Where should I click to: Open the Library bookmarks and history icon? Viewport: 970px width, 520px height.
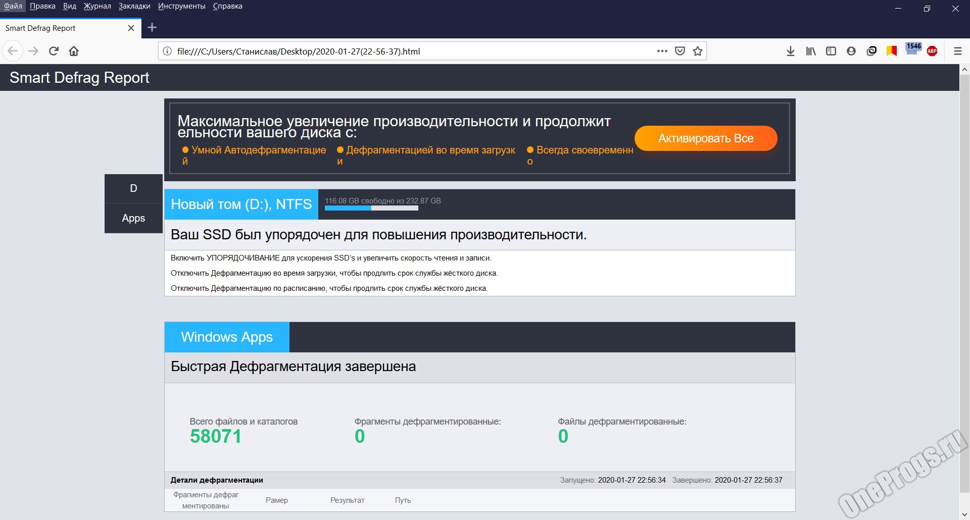click(x=811, y=51)
